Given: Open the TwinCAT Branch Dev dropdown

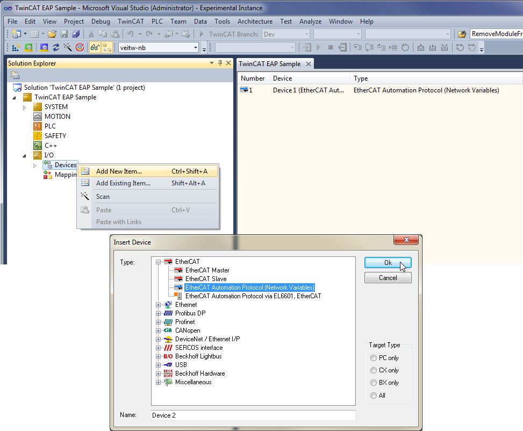Looking at the screenshot, I should point(306,34).
